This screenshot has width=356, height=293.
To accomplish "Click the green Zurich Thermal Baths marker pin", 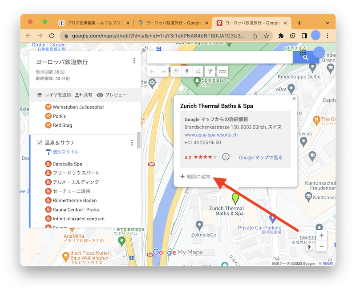I will 235,198.
